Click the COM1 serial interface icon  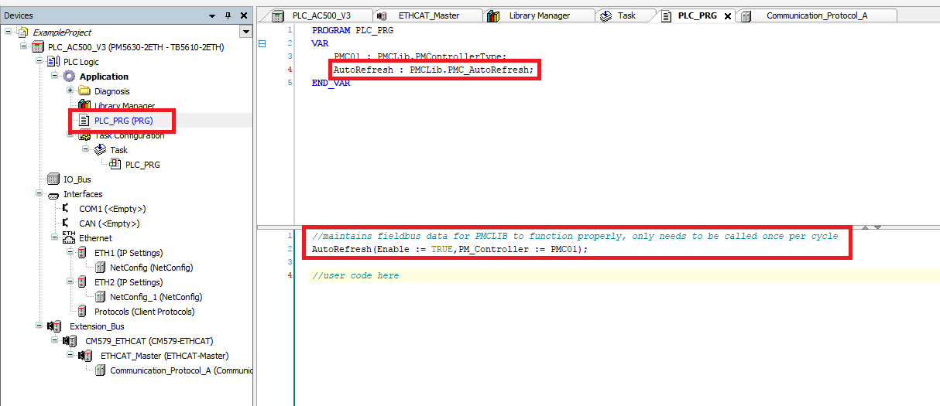click(x=67, y=209)
